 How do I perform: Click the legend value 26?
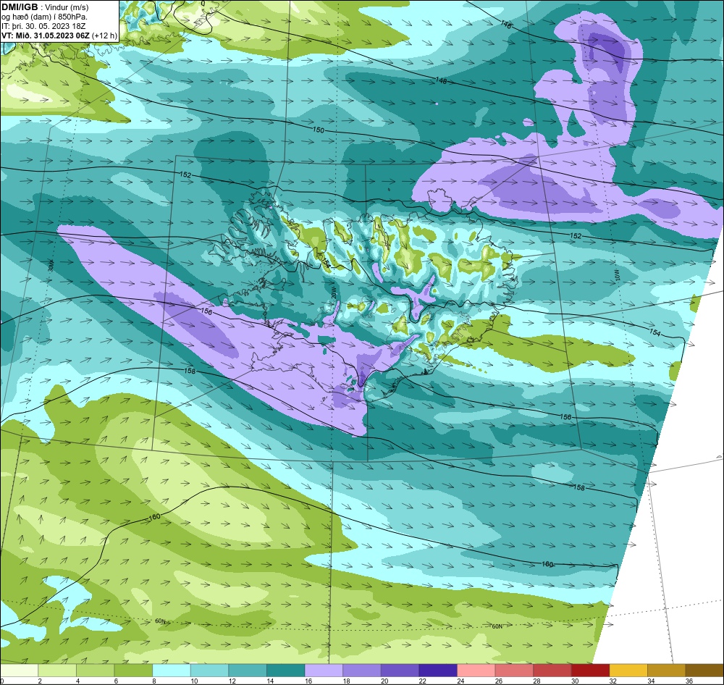499,681
